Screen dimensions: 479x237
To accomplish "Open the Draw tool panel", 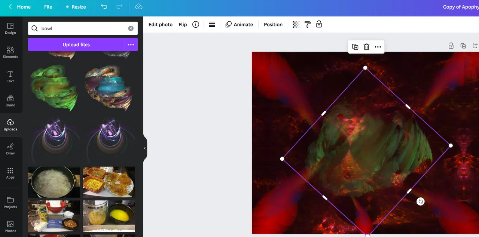I will point(10,149).
